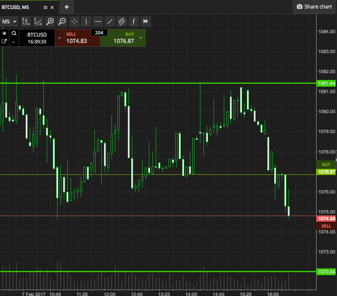Screen dimensions: 337x296
Task: Expand the BUY order options chevron
Action: point(141,37)
